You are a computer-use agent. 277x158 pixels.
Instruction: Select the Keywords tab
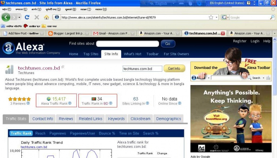[116, 119]
